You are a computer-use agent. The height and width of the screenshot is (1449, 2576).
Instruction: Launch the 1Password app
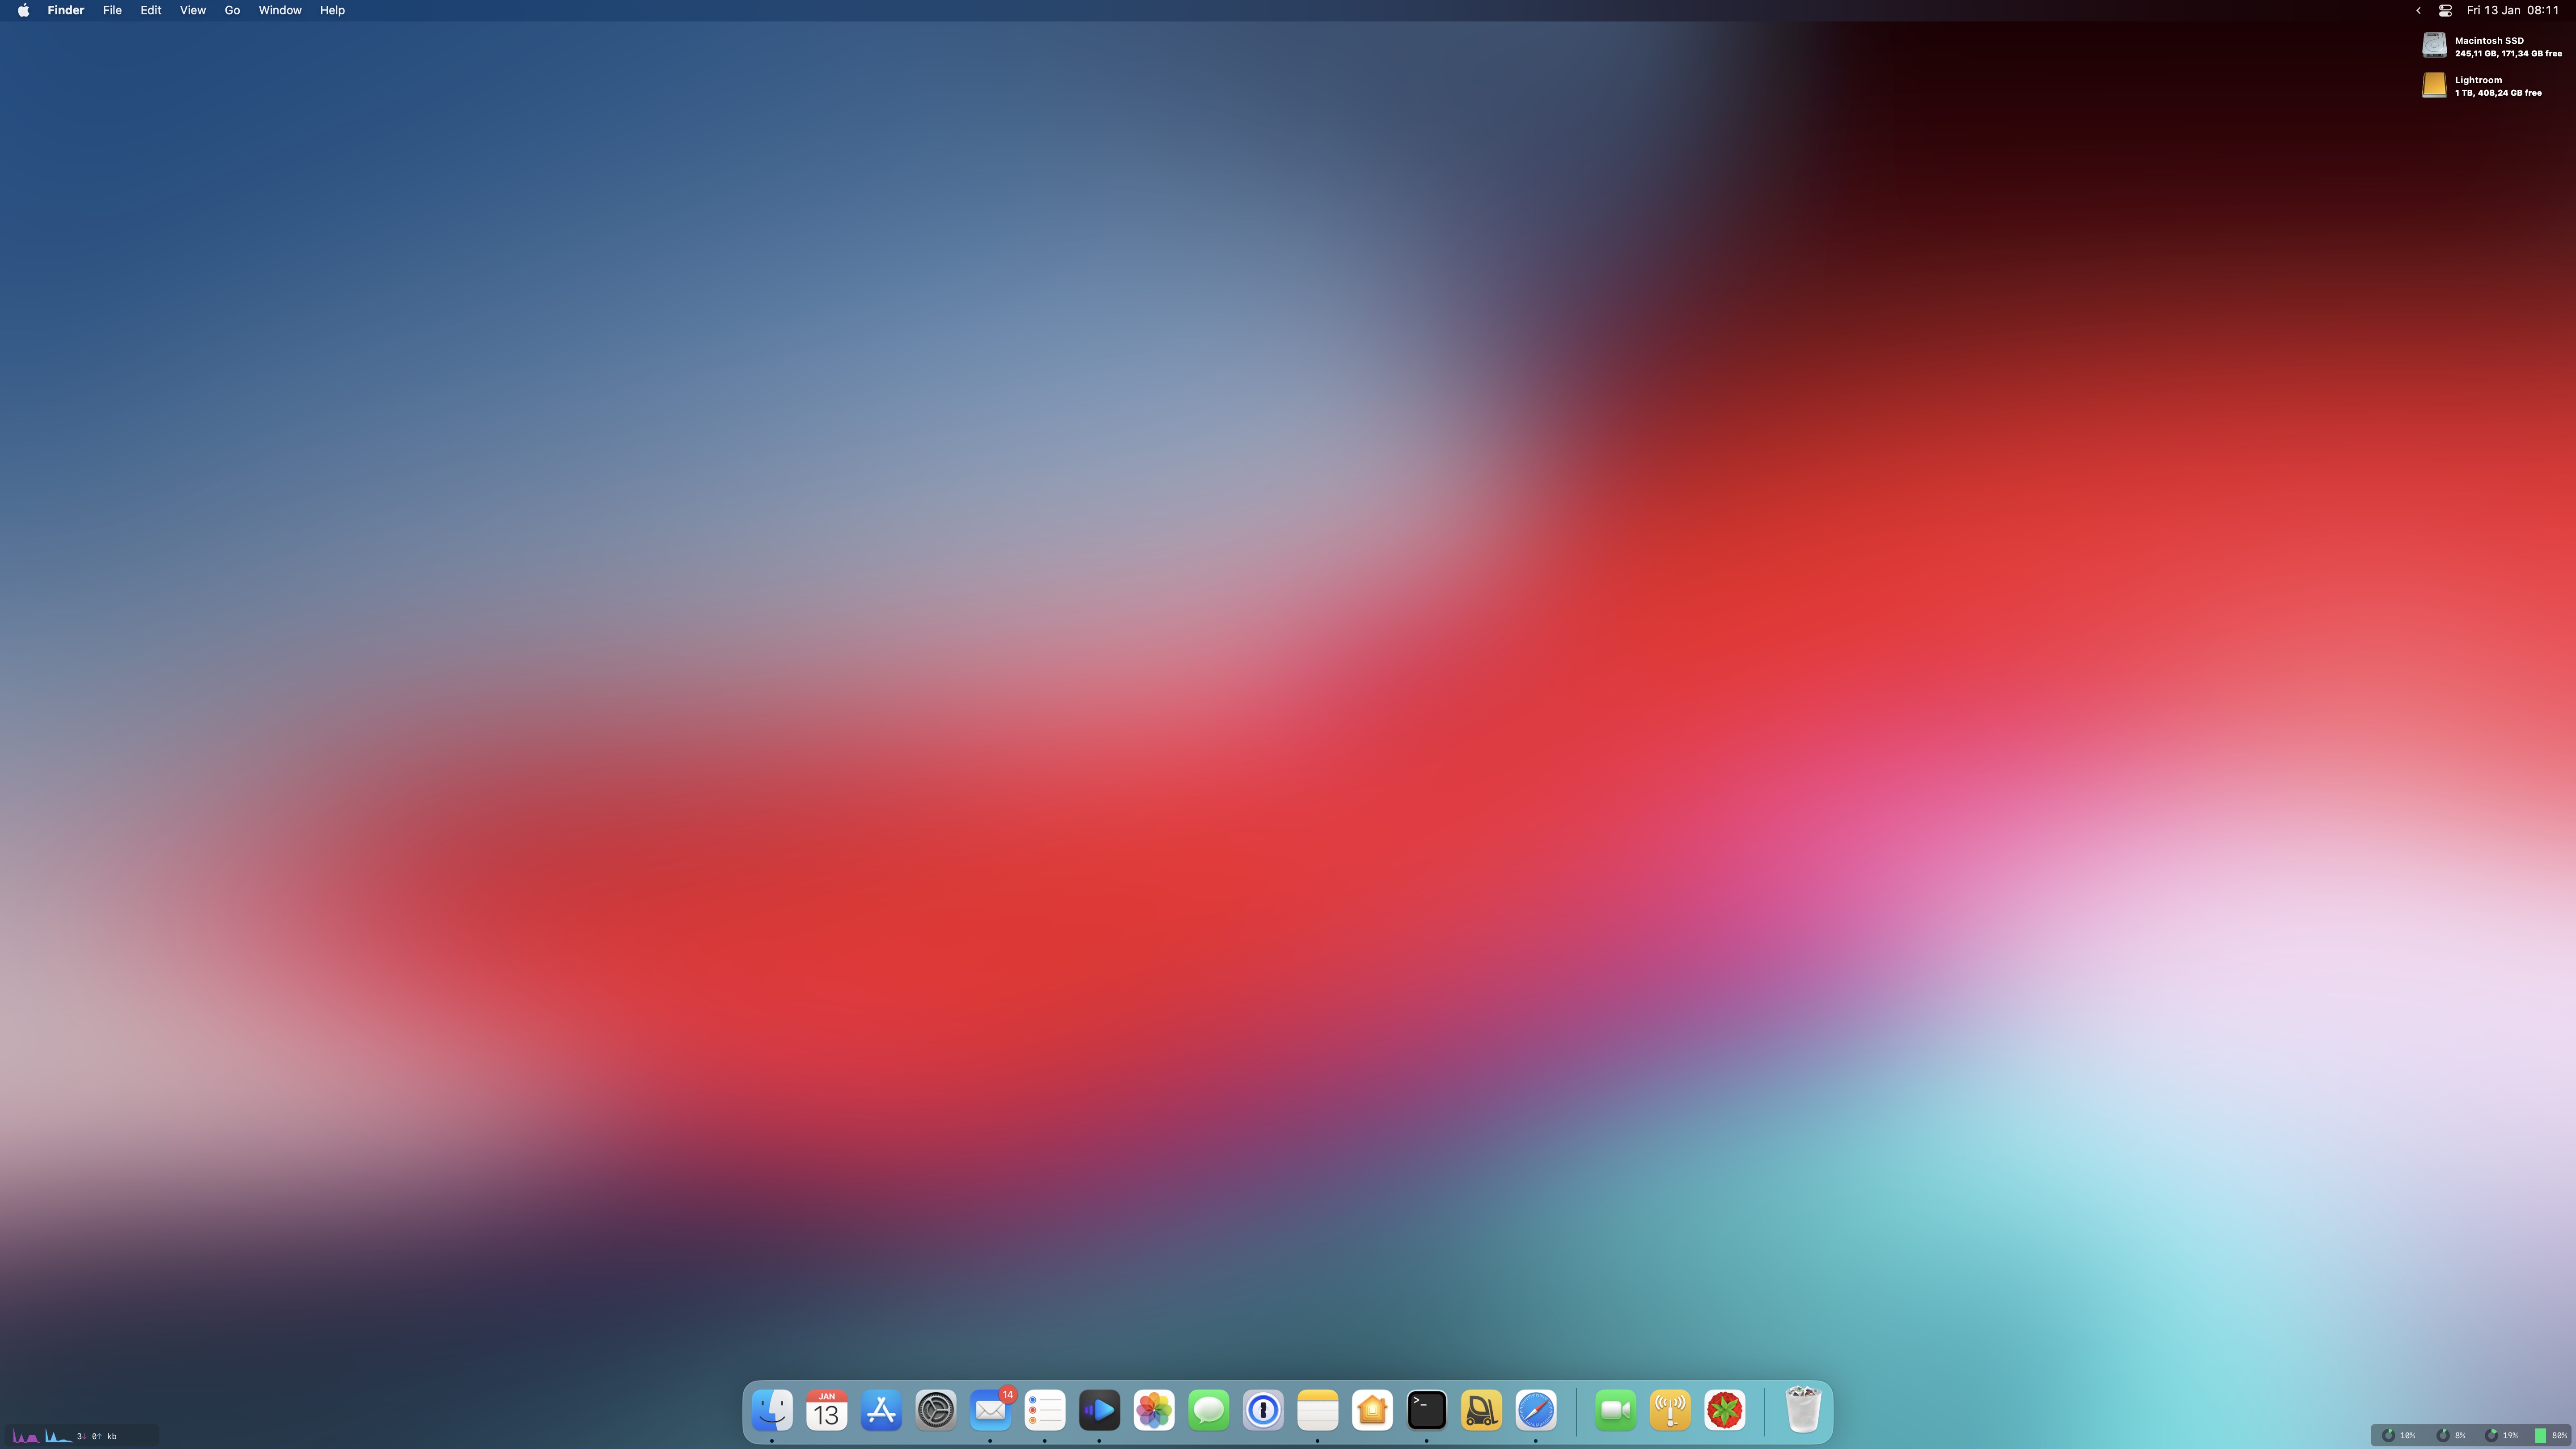pos(1263,1410)
